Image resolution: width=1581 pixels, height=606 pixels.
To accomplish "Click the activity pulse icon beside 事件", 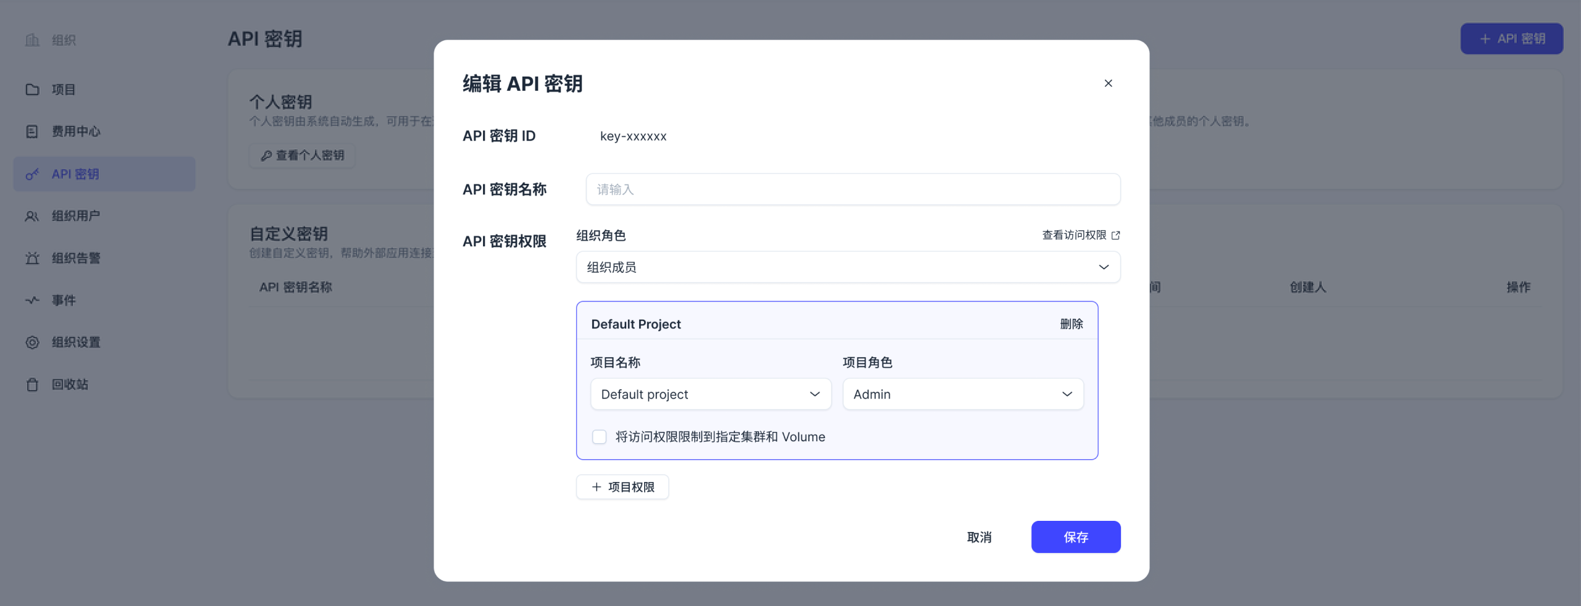I will point(32,300).
